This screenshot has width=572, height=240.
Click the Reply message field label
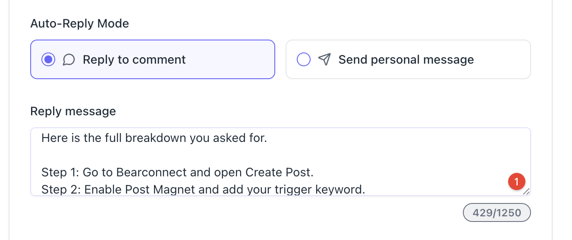[73, 111]
